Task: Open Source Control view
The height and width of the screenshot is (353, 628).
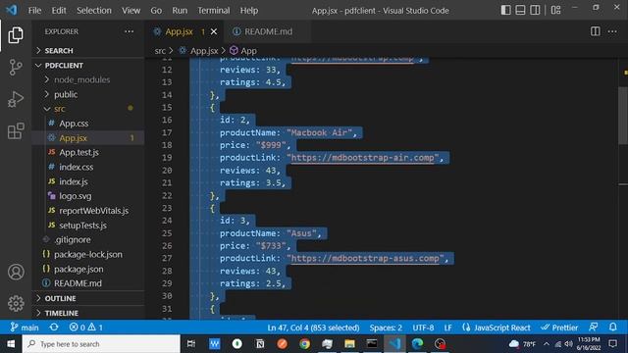Action: coord(16,68)
